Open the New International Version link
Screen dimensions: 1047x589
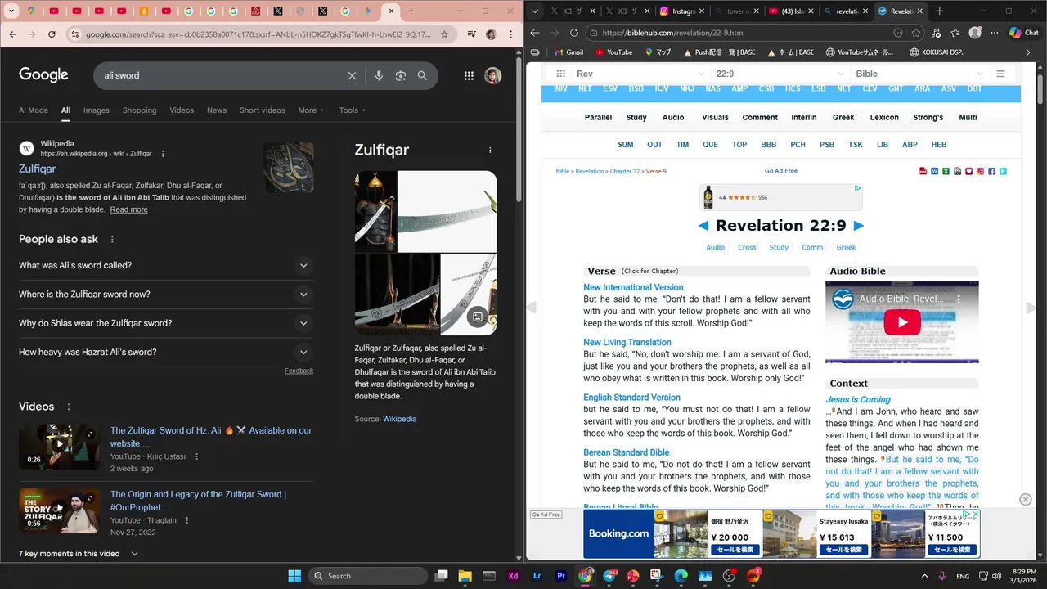click(633, 287)
